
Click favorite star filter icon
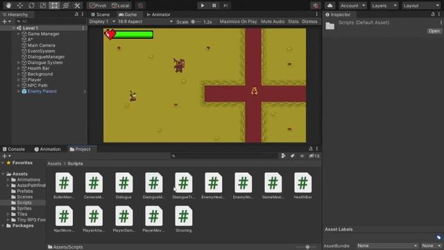pos(302,156)
